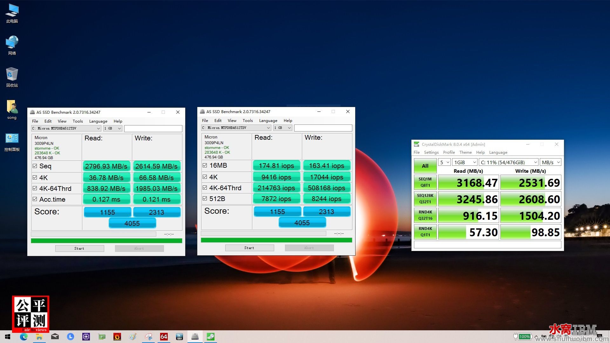Click the iops AS SSD window title icon

202,111
